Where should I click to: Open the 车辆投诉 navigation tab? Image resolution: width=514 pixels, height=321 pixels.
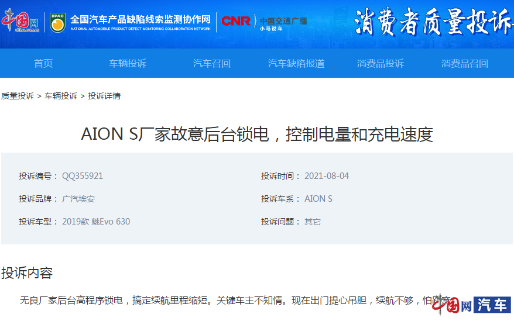tap(128, 63)
